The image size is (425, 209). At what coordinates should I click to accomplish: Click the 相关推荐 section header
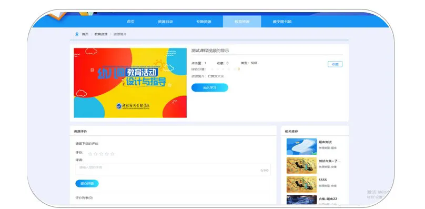coord(291,132)
